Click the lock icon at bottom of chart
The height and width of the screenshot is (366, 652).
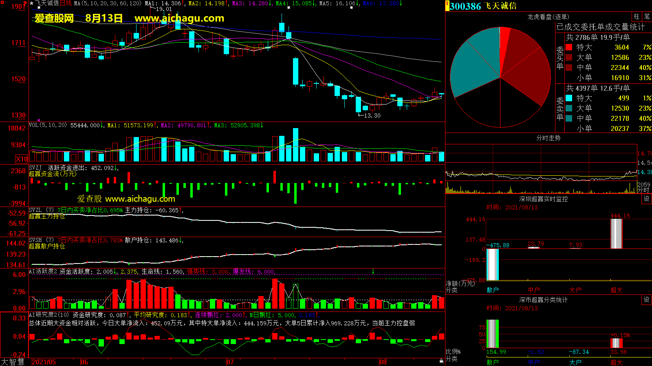441,361
